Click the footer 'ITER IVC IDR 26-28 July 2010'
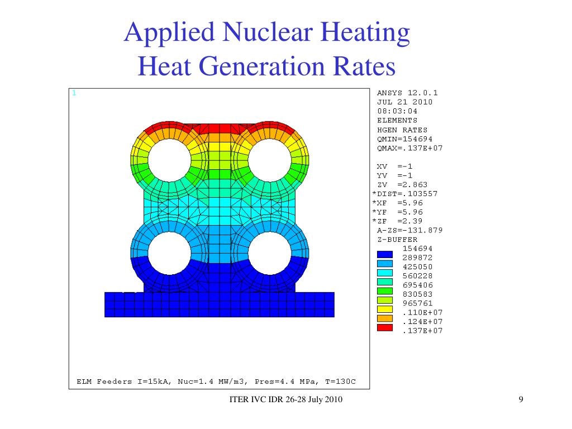Viewport: 572px width, 429px height. [x=285, y=399]
